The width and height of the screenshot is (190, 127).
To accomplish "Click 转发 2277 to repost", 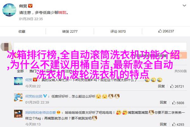I will tap(70, 31).
